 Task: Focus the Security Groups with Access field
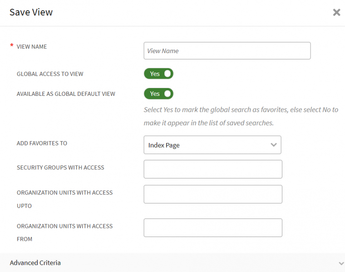coord(212,169)
